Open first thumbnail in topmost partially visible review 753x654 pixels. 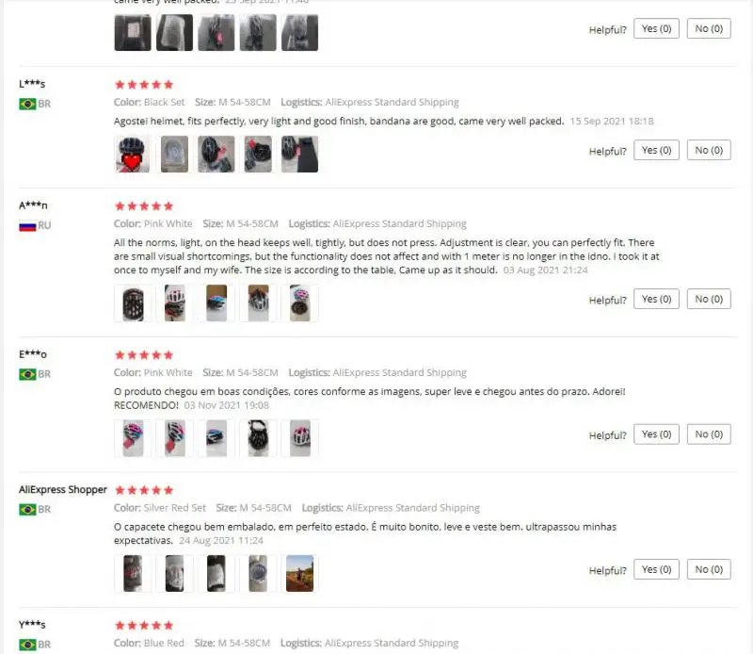click(x=133, y=32)
